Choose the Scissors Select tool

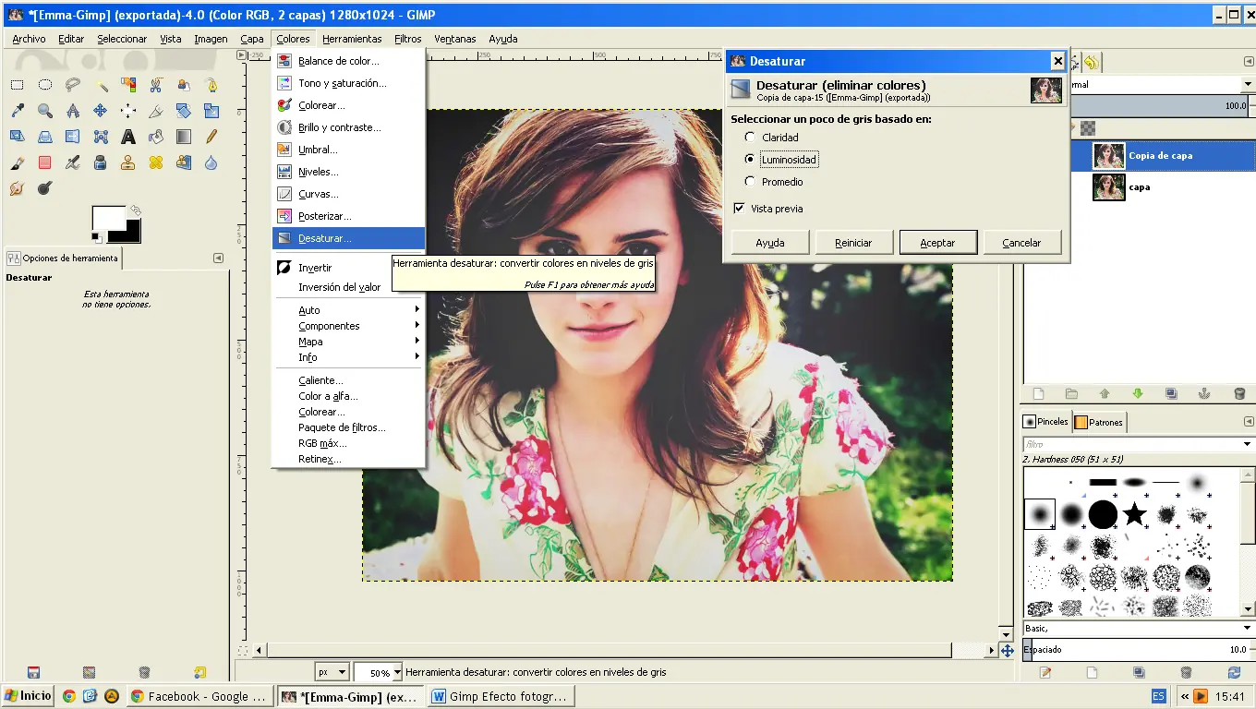pos(156,85)
